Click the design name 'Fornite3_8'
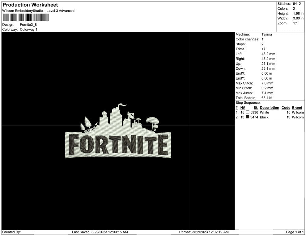The height and width of the screenshot is (235, 306). pos(28,25)
